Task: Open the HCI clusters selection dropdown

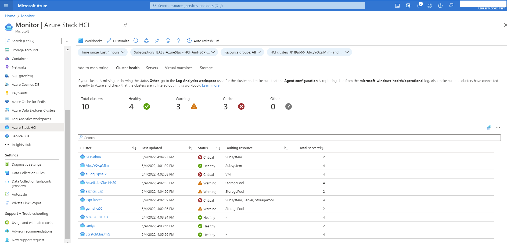Action: (309, 52)
